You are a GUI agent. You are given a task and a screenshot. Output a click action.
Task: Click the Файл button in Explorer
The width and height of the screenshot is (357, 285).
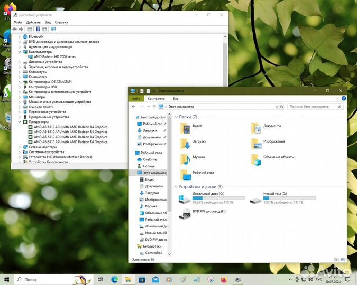point(136,99)
